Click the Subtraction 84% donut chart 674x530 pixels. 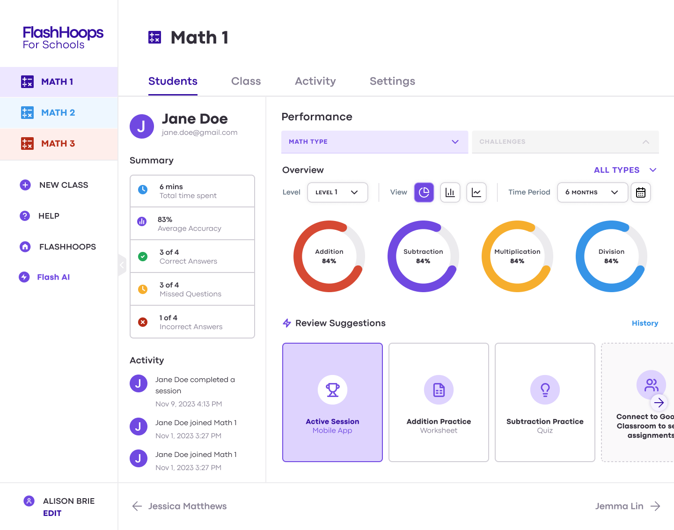423,256
